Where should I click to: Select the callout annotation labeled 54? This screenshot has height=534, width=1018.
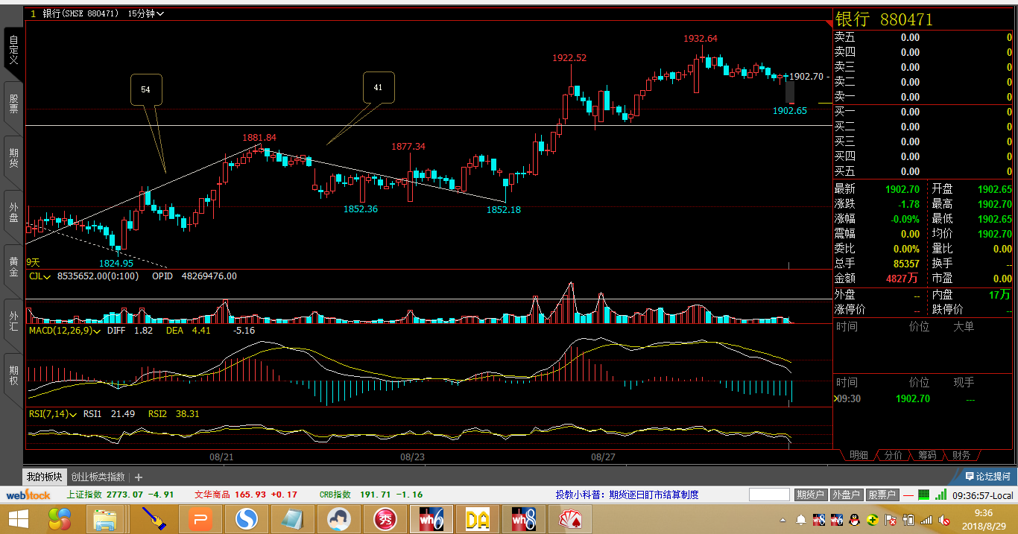[x=145, y=89]
